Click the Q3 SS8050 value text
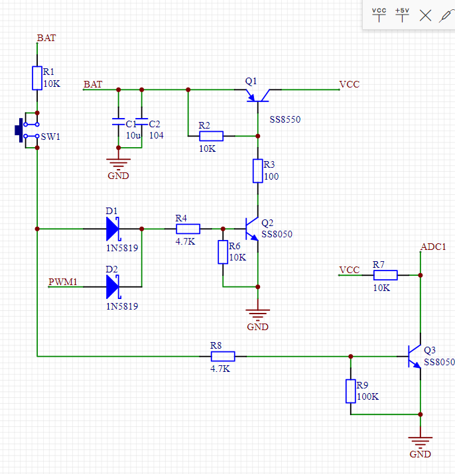455x474 pixels. tap(439, 362)
